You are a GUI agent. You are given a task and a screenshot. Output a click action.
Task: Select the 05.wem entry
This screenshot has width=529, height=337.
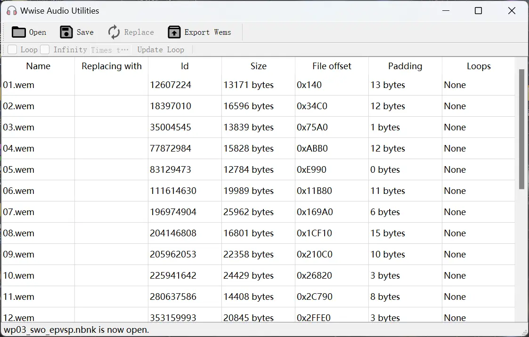pos(19,170)
